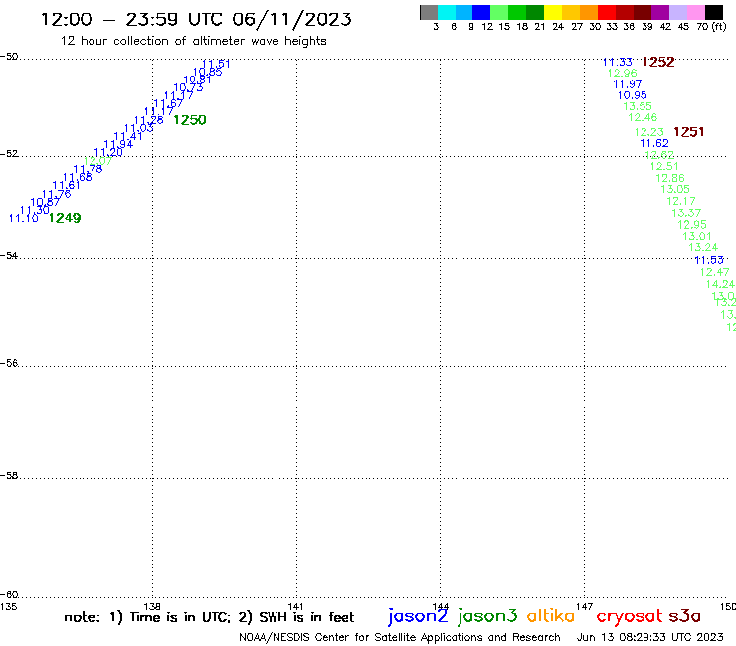Click the wave height value 12.46

[643, 117]
